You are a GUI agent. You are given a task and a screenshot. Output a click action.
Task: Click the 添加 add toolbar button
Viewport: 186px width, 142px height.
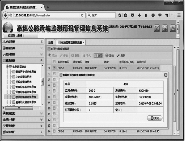tap(52, 56)
